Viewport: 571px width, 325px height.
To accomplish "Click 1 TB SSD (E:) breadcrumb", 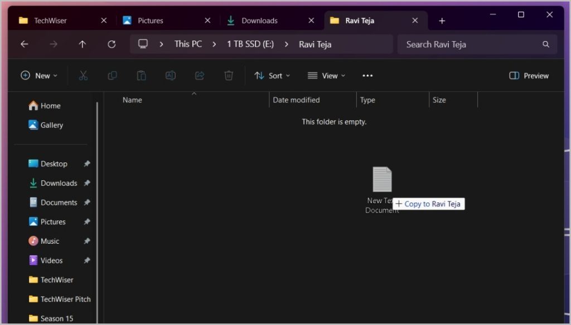I will [x=250, y=44].
